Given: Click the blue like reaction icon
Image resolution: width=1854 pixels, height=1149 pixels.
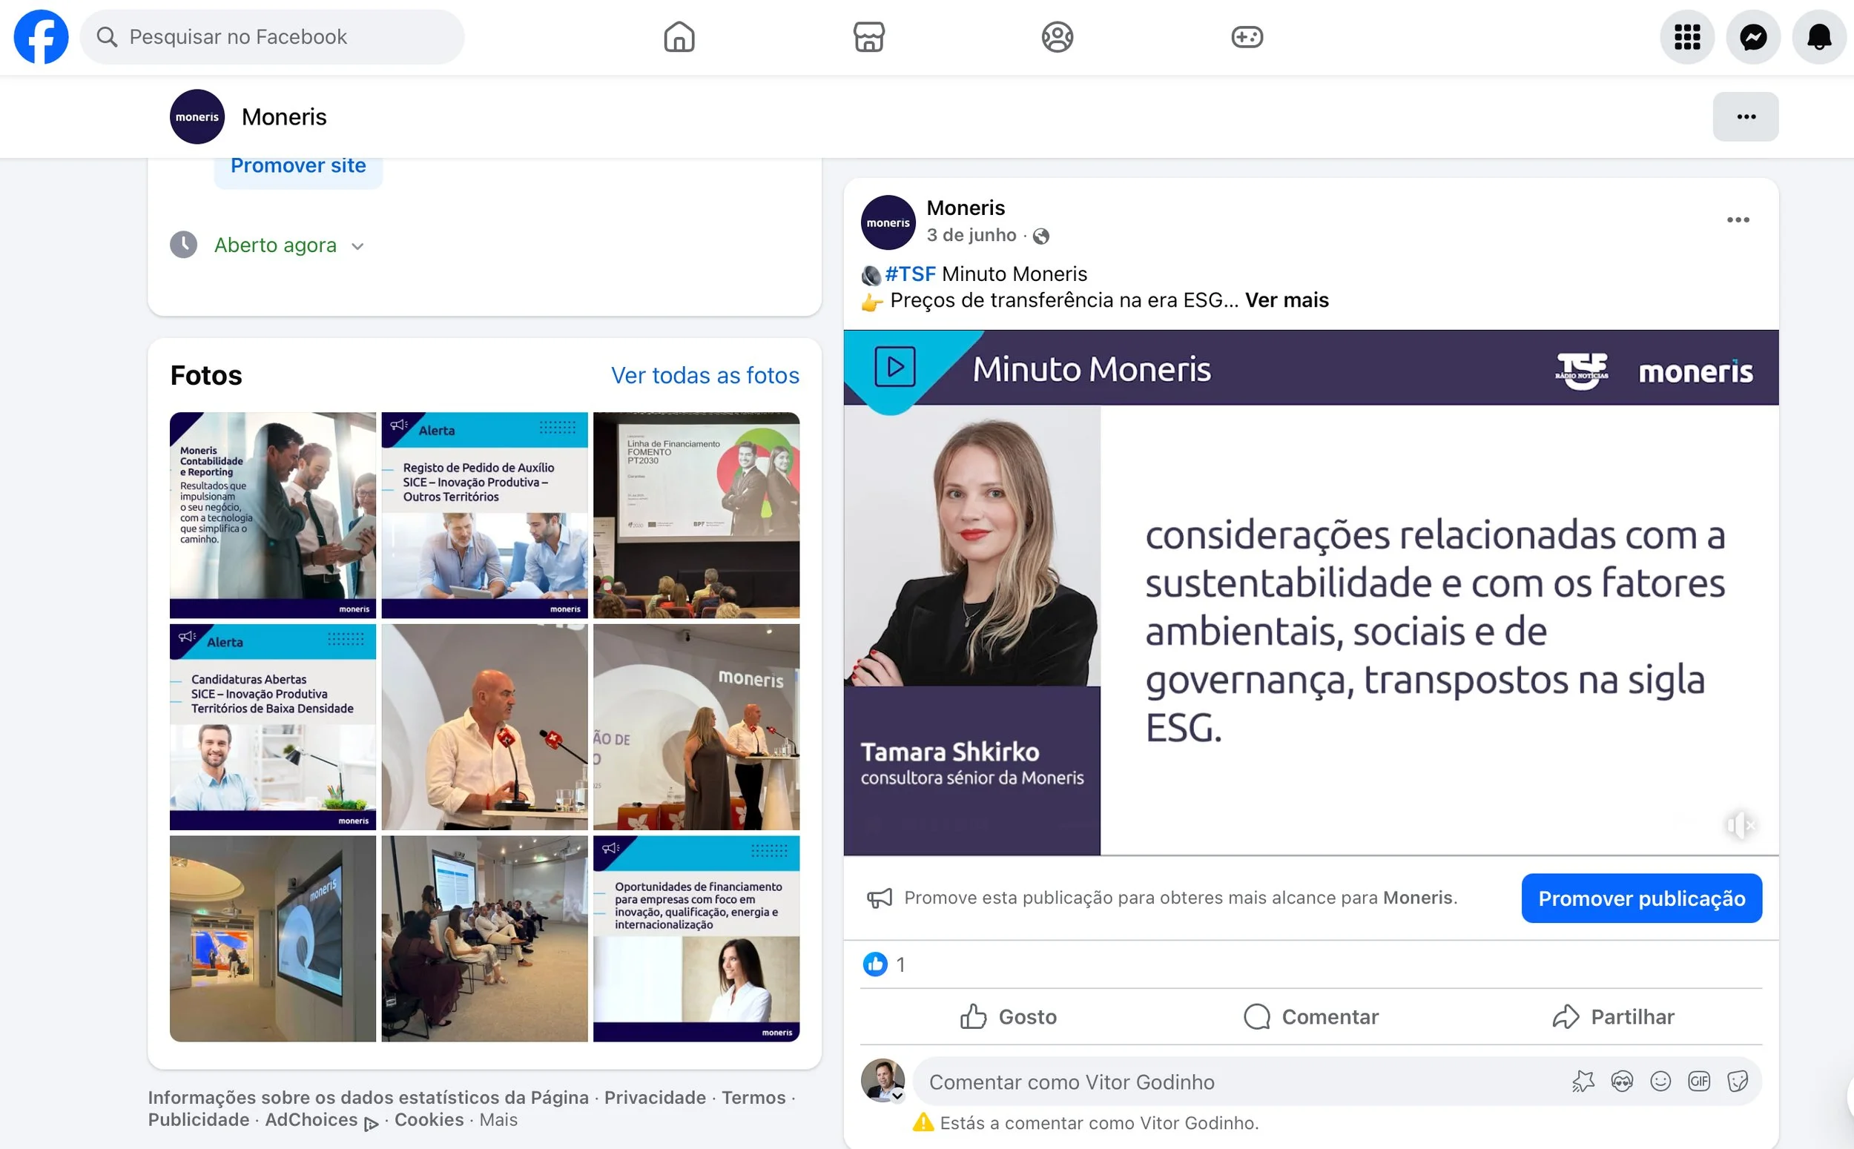Looking at the screenshot, I should [875, 964].
